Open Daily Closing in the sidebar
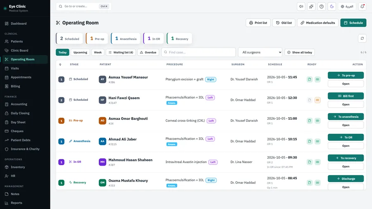The height and width of the screenshot is (209, 372). pos(25,113)
